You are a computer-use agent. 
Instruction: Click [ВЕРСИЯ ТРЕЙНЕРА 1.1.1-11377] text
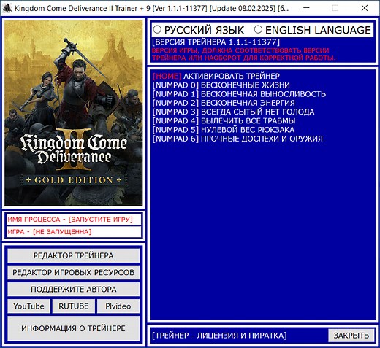pyautogui.click(x=216, y=42)
